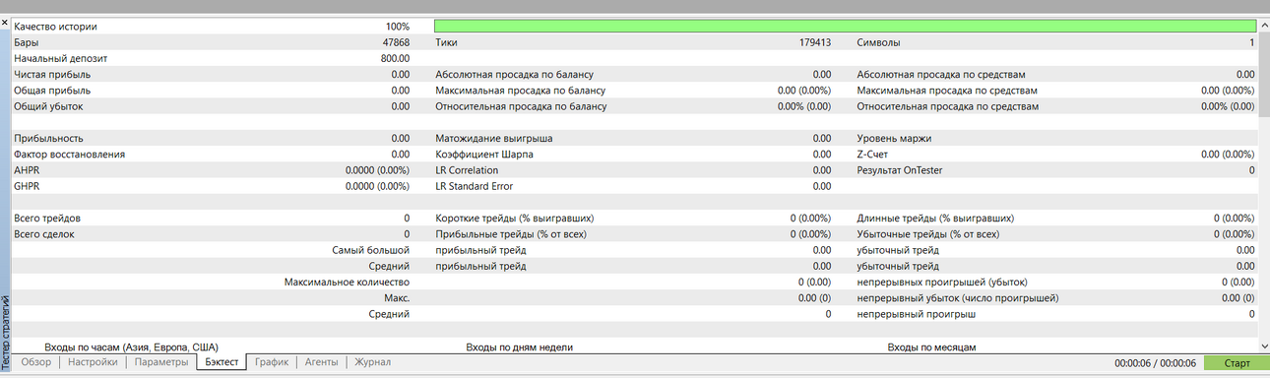Click Убыточные трейды (% от всех) label
The height and width of the screenshot is (378, 1270).
point(928,233)
